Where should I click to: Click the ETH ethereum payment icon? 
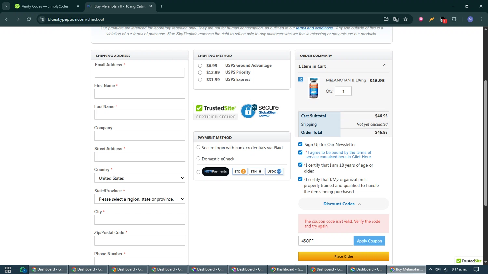click(256, 171)
